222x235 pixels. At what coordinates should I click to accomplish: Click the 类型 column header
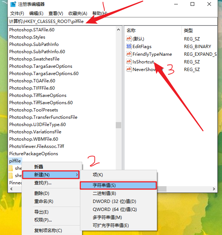pyautogui.click(x=188, y=30)
